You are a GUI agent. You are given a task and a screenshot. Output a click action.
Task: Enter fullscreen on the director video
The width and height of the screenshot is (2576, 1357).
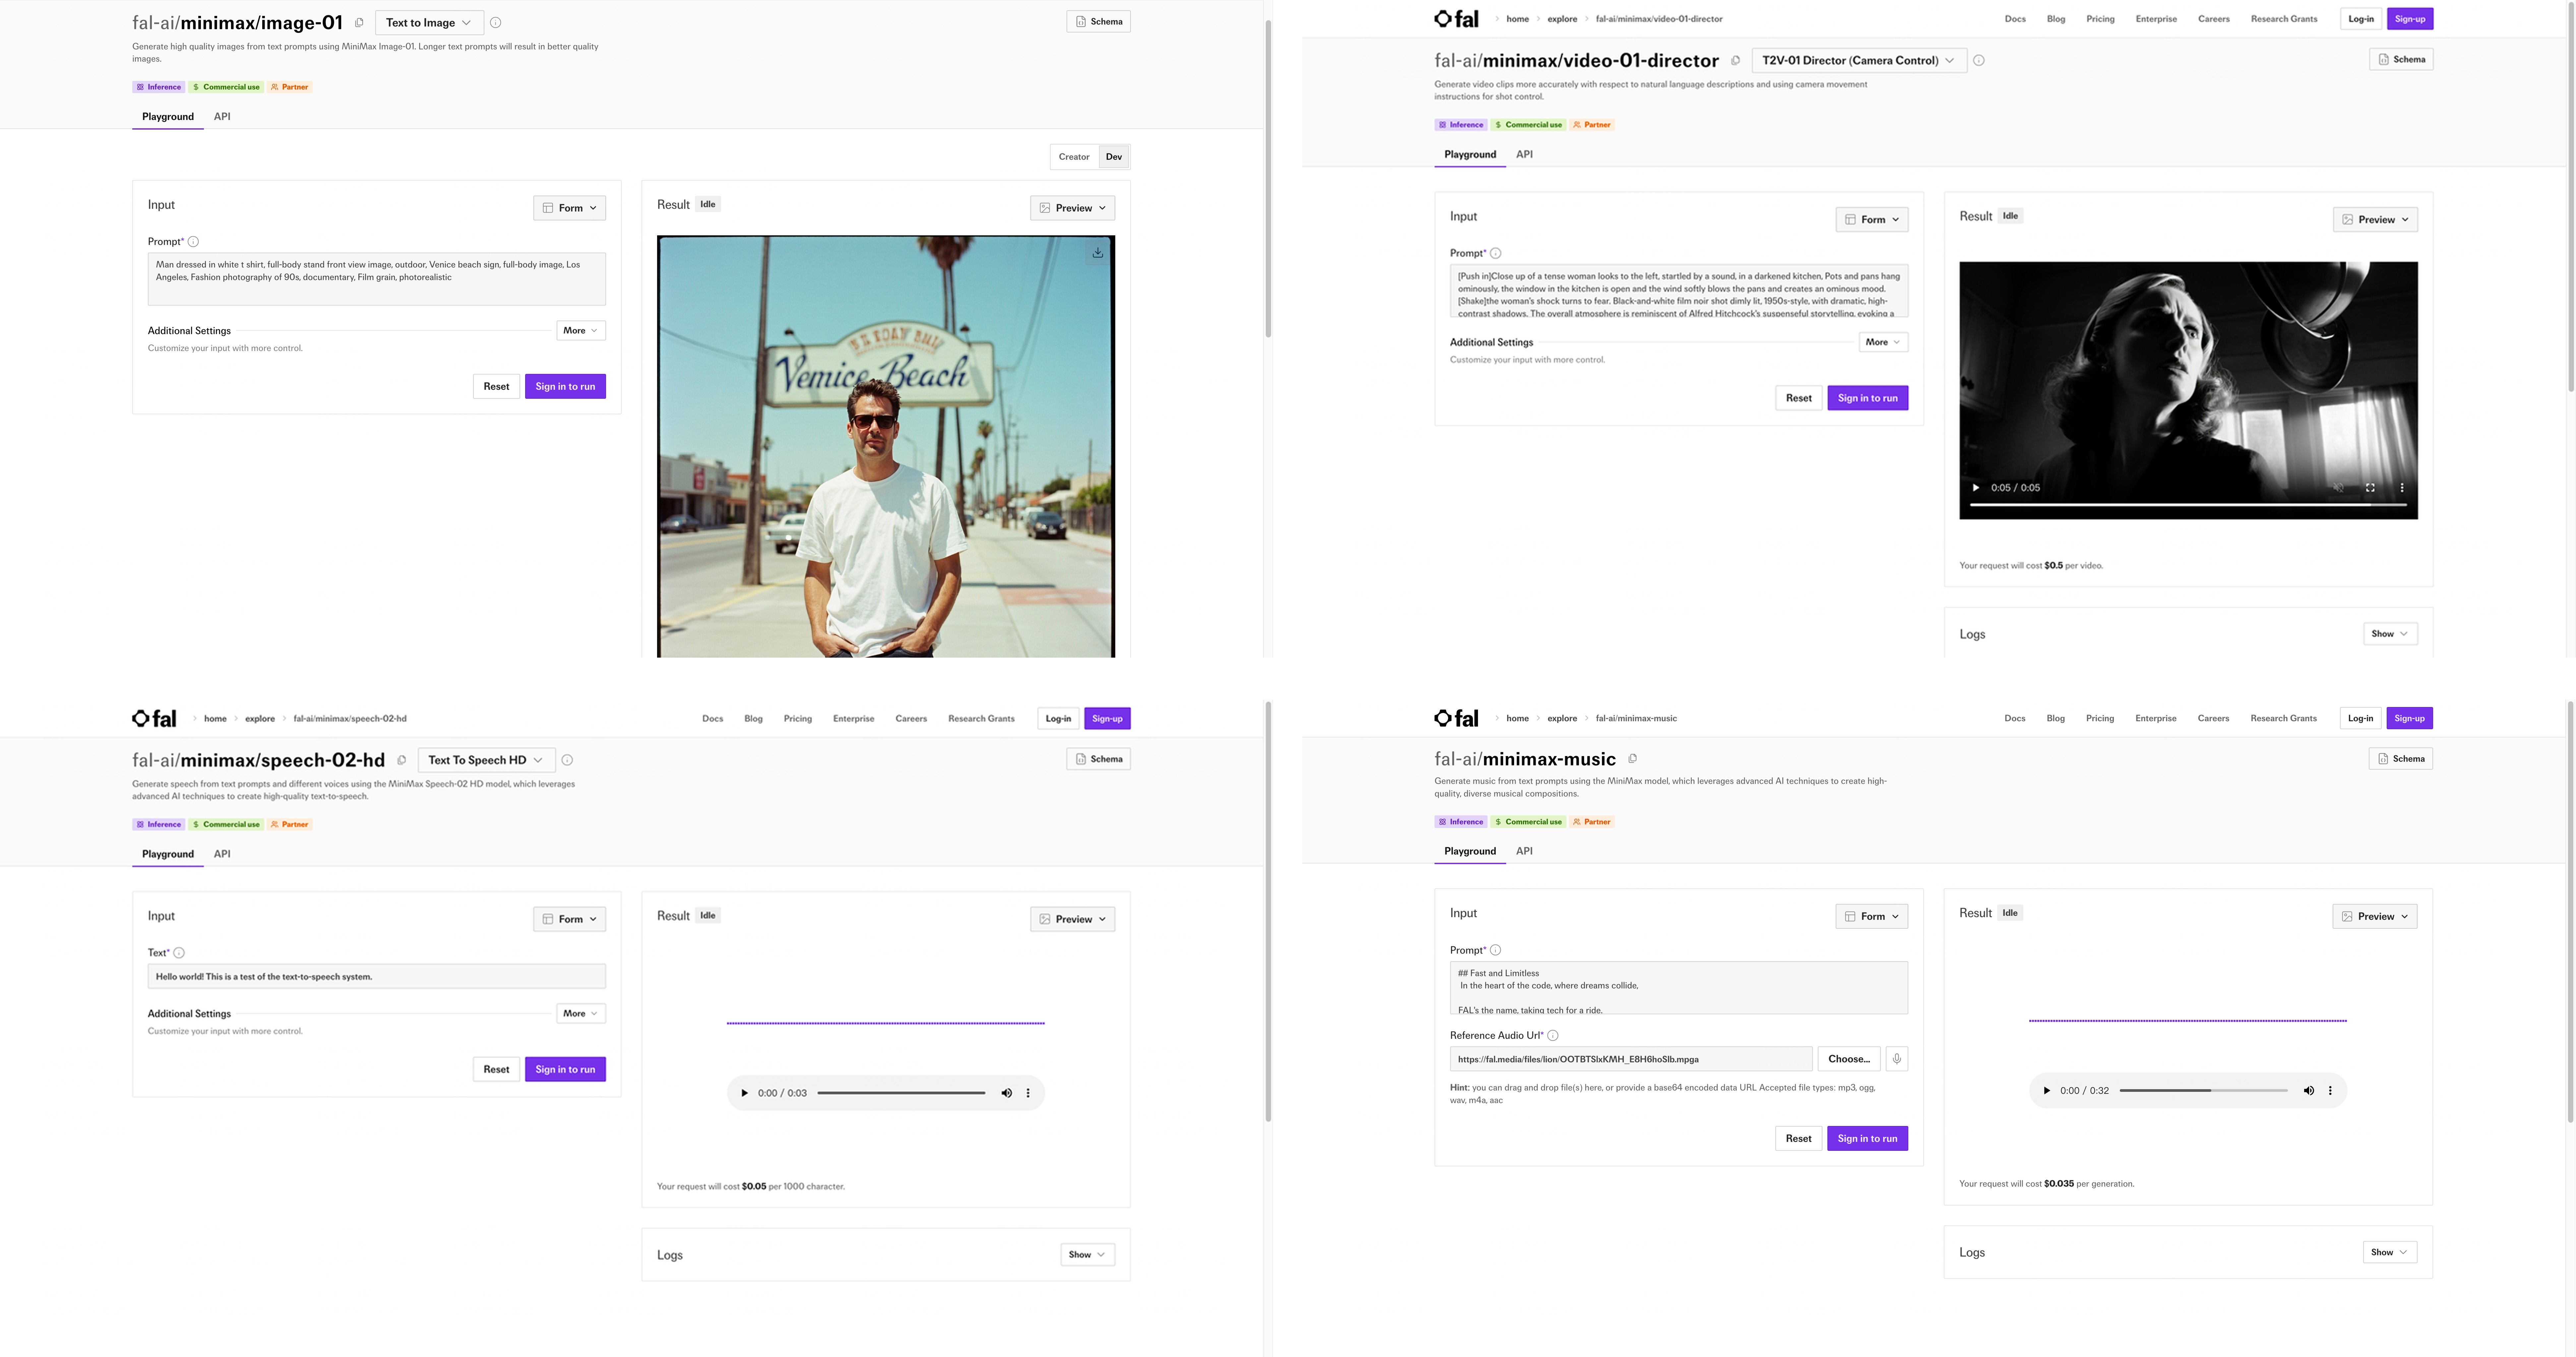pos(2370,488)
